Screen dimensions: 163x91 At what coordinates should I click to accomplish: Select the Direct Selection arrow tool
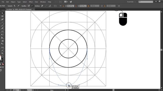2,13
